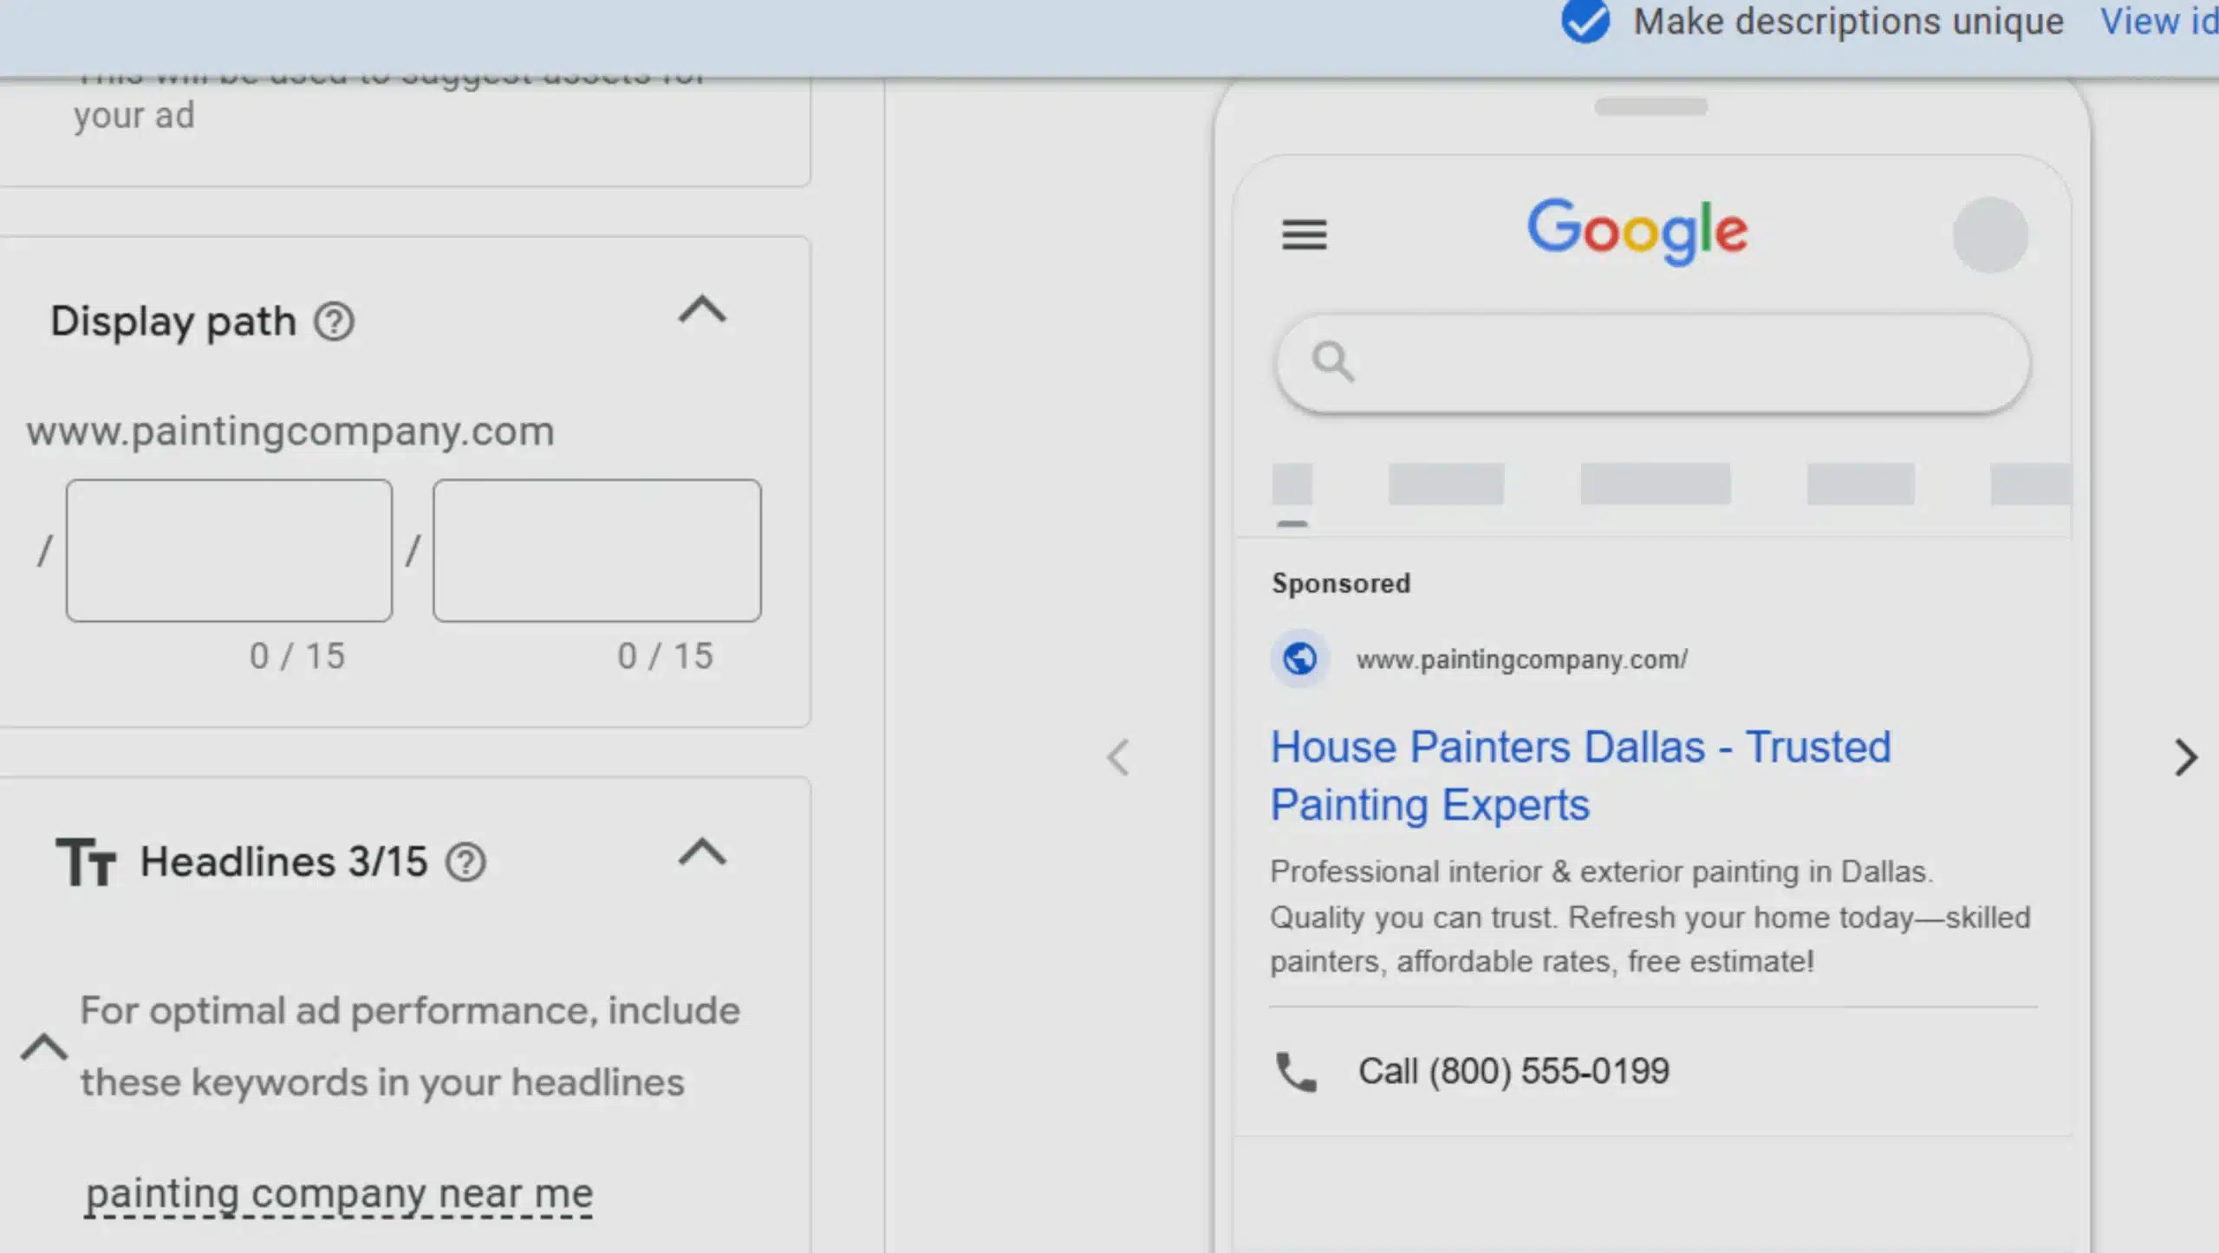2219x1253 pixels.
Task: Click the second display path input field
Action: point(596,551)
